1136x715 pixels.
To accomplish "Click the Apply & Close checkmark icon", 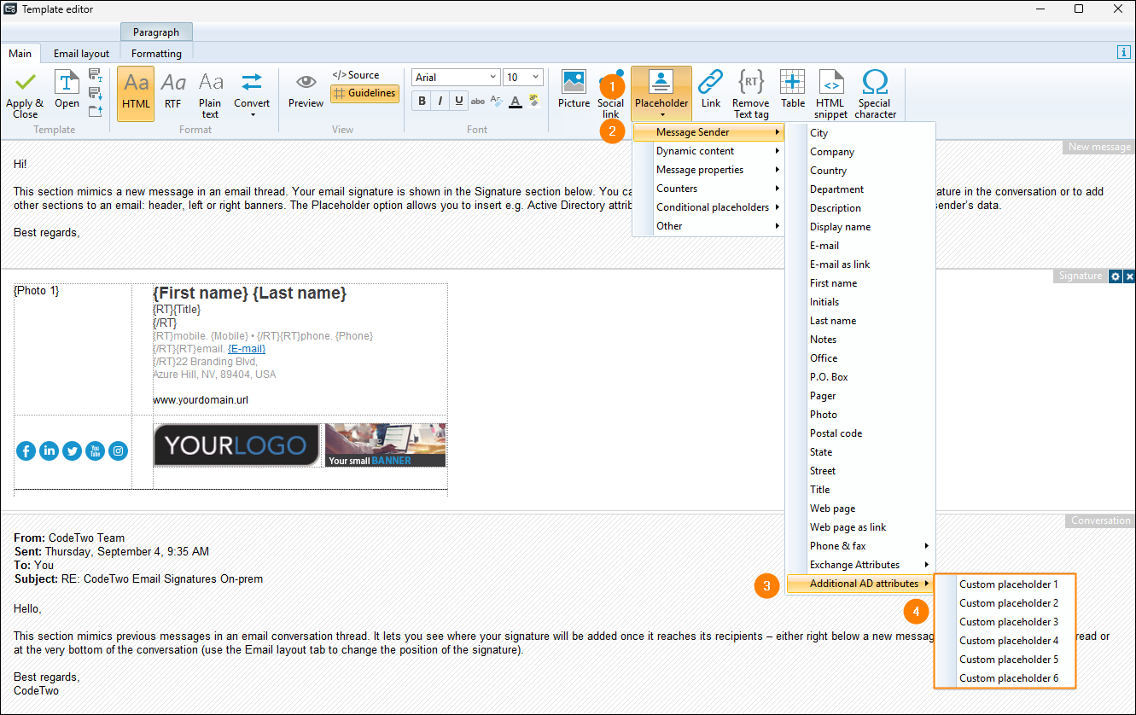I will pos(25,83).
